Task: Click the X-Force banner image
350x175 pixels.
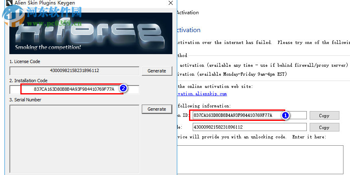Action: [x=91, y=33]
